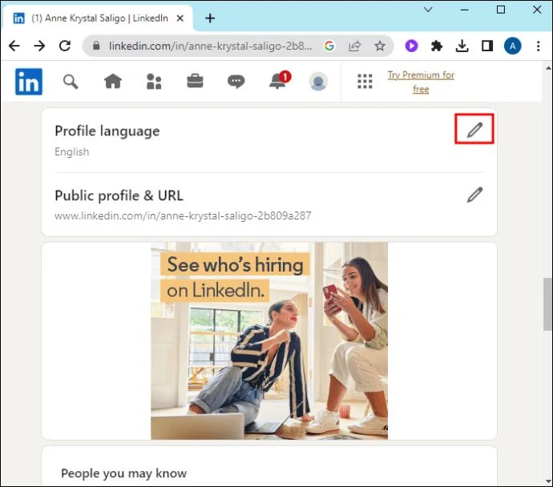Click the LinkedIn logo home icon
The image size is (553, 487).
29,82
